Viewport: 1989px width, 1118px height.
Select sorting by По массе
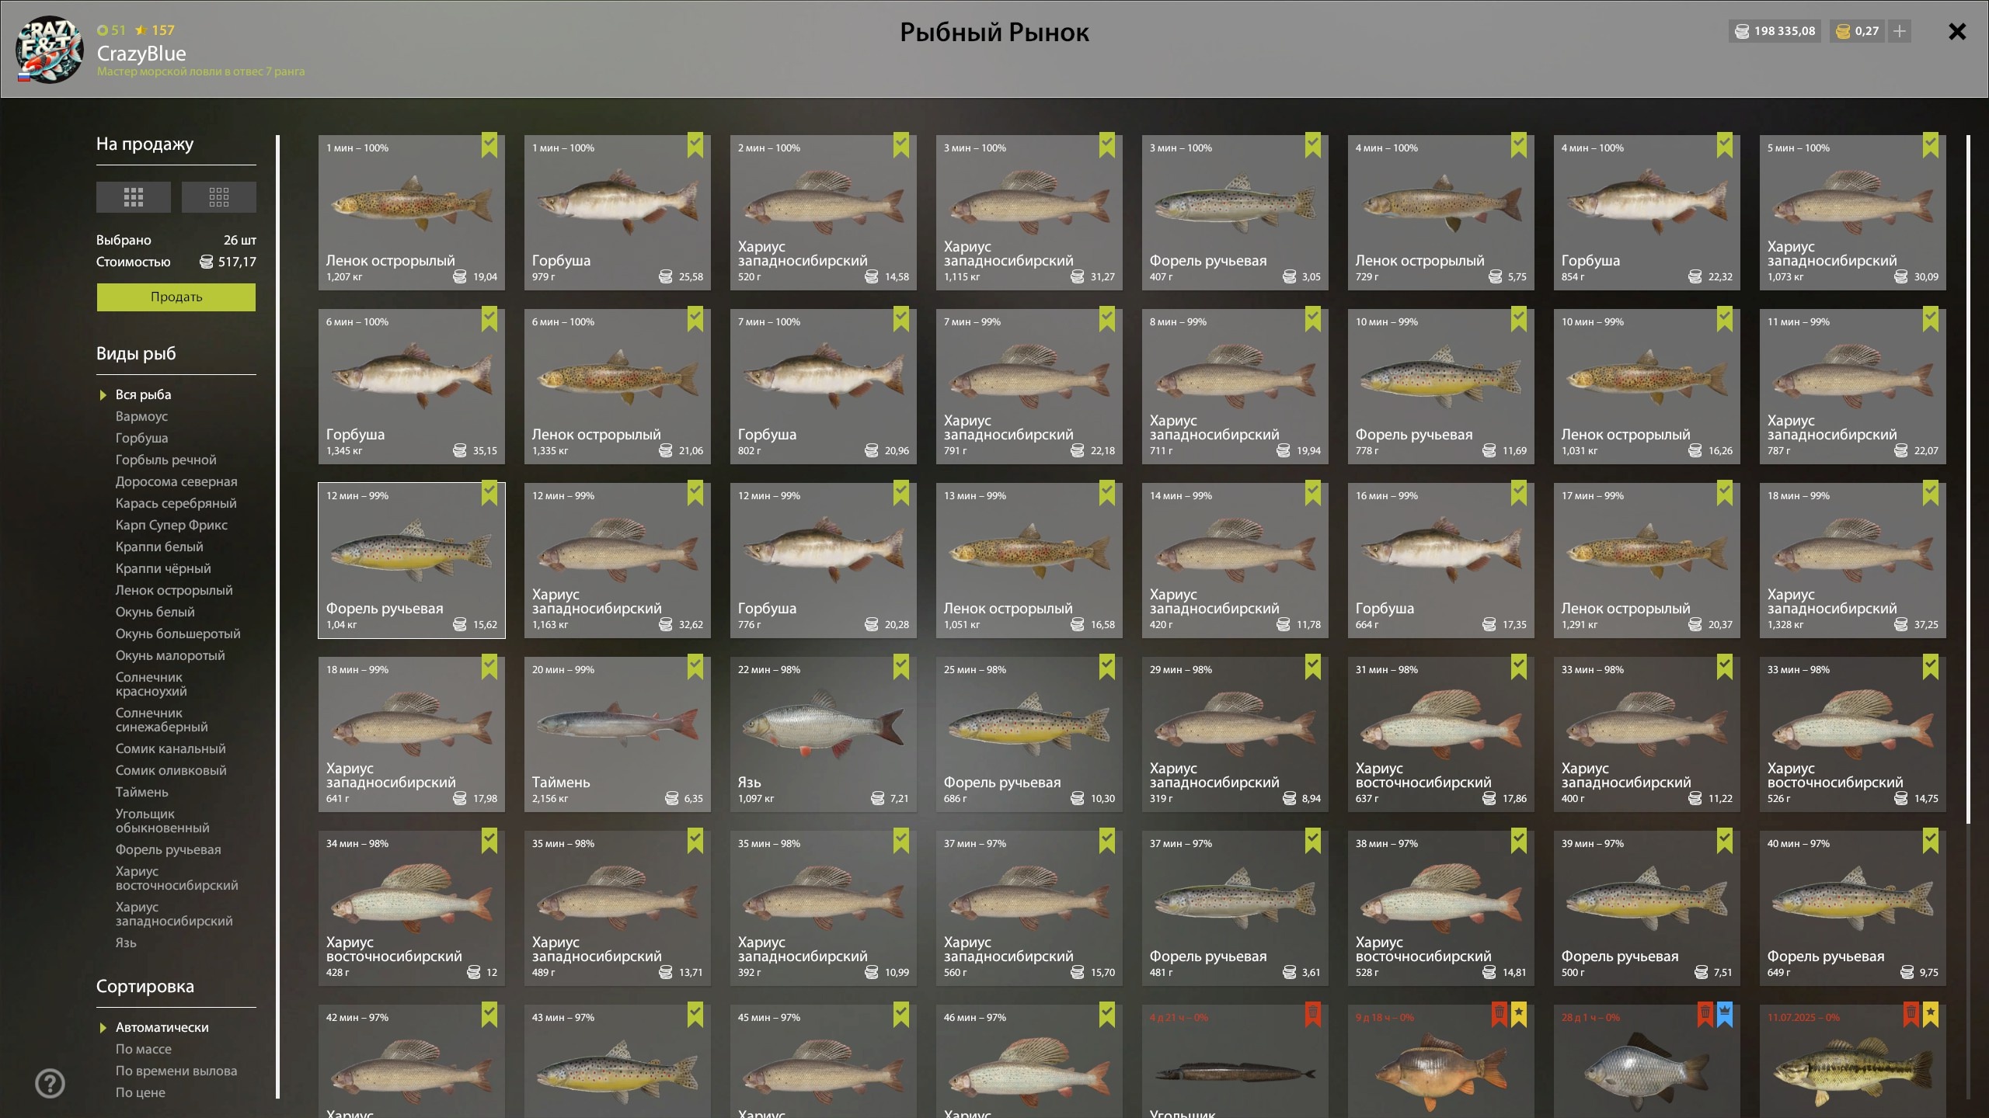(144, 1049)
